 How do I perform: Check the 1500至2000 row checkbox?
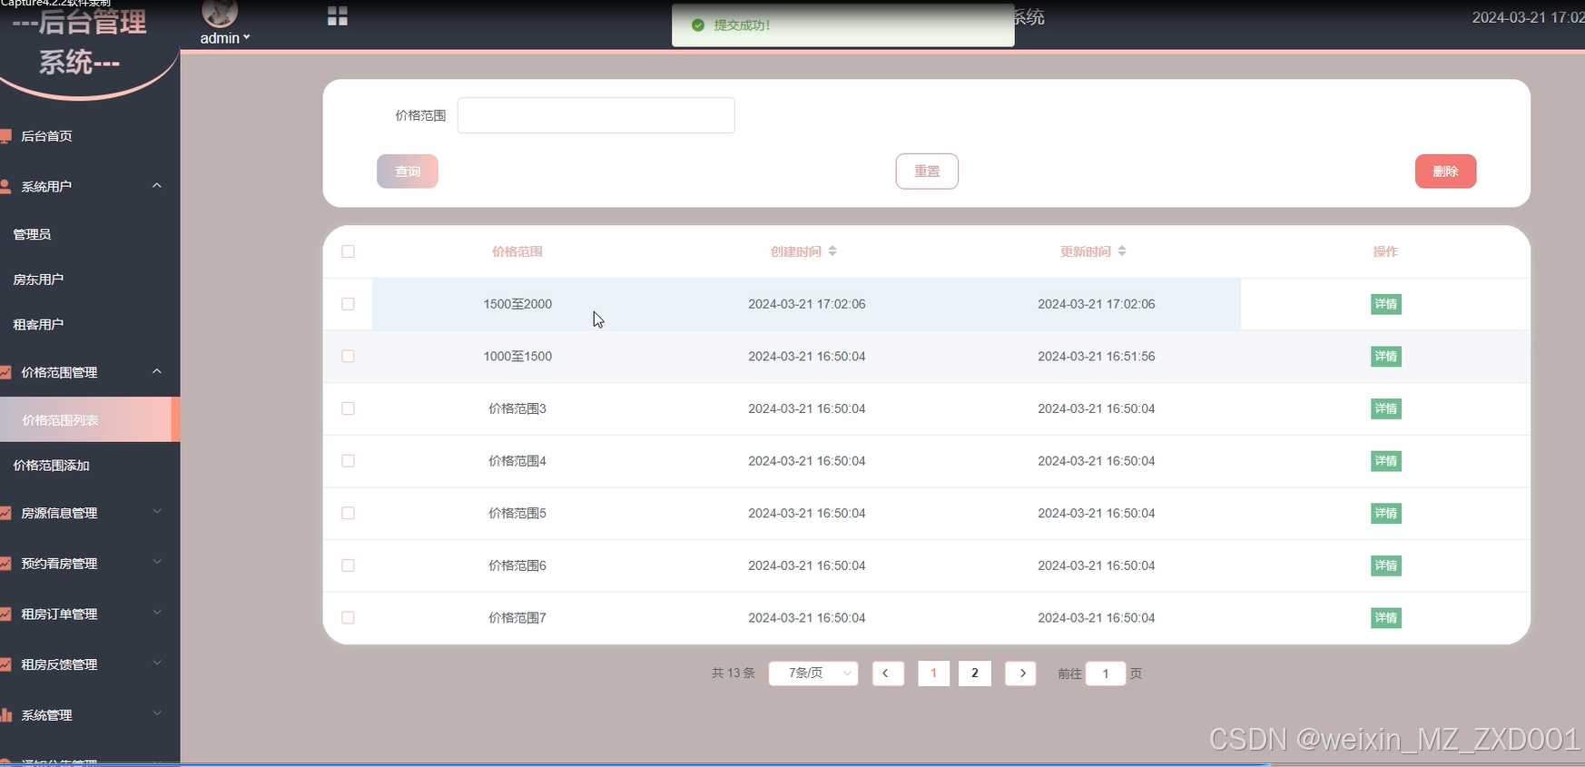[x=348, y=304]
